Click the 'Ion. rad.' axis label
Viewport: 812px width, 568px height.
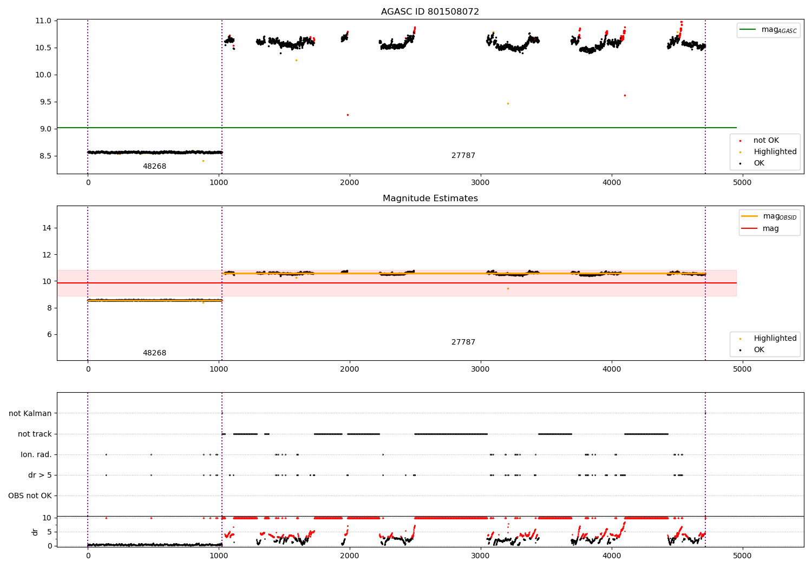coord(36,454)
